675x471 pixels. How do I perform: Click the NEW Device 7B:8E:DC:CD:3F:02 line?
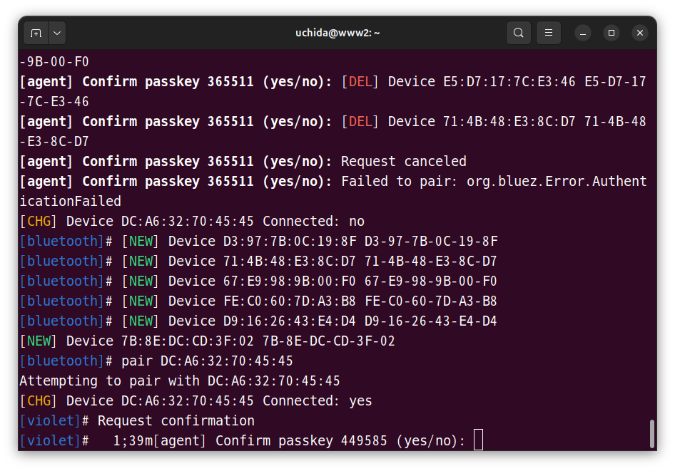[208, 341]
